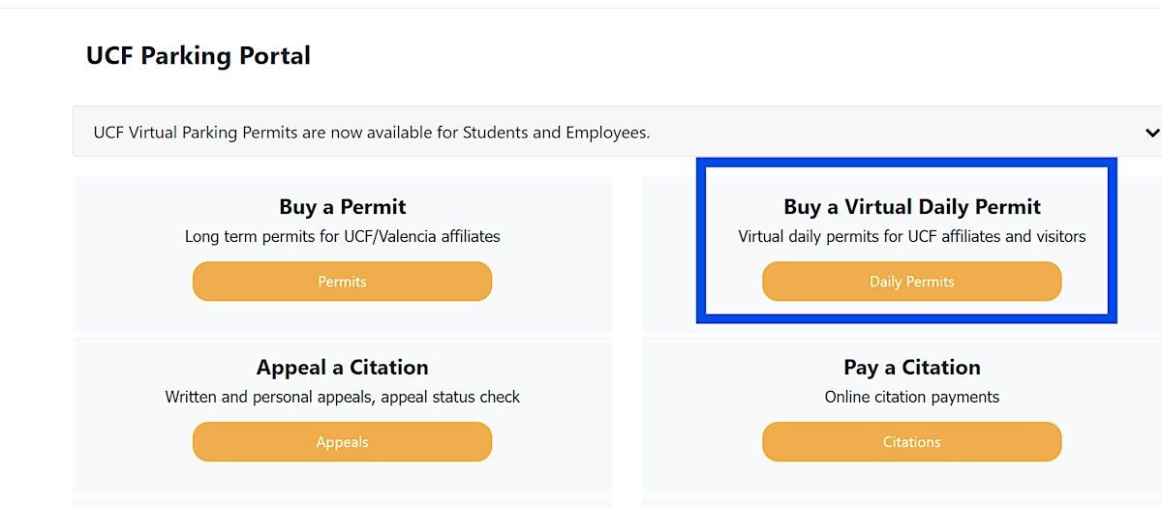Select the Buy a Permit heading
The height and width of the screenshot is (507, 1162).
(342, 206)
